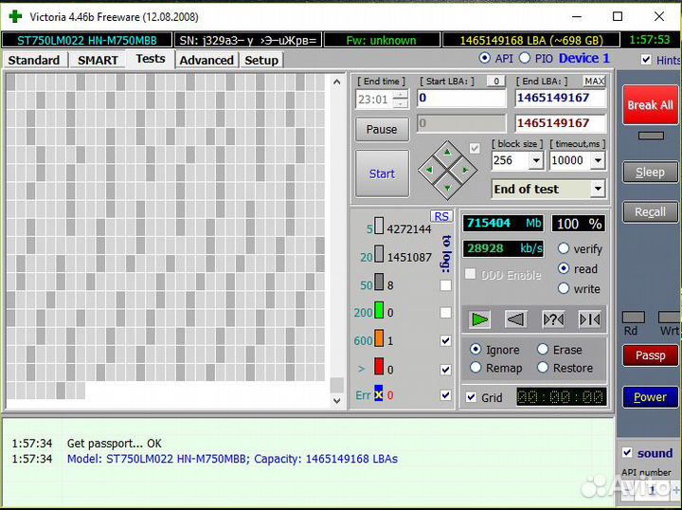This screenshot has height=510, width=682.
Task: Click the Break All button
Action: coord(650,105)
